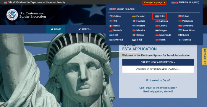Click 'Official Website of the Department of Homeland Security' text
The height and width of the screenshot is (107, 207).
pos(36,2)
